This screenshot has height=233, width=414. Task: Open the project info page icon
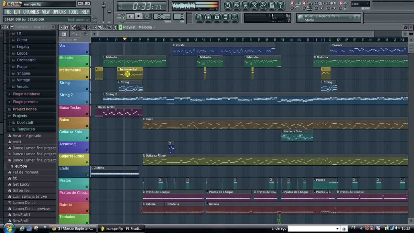[x=271, y=6]
